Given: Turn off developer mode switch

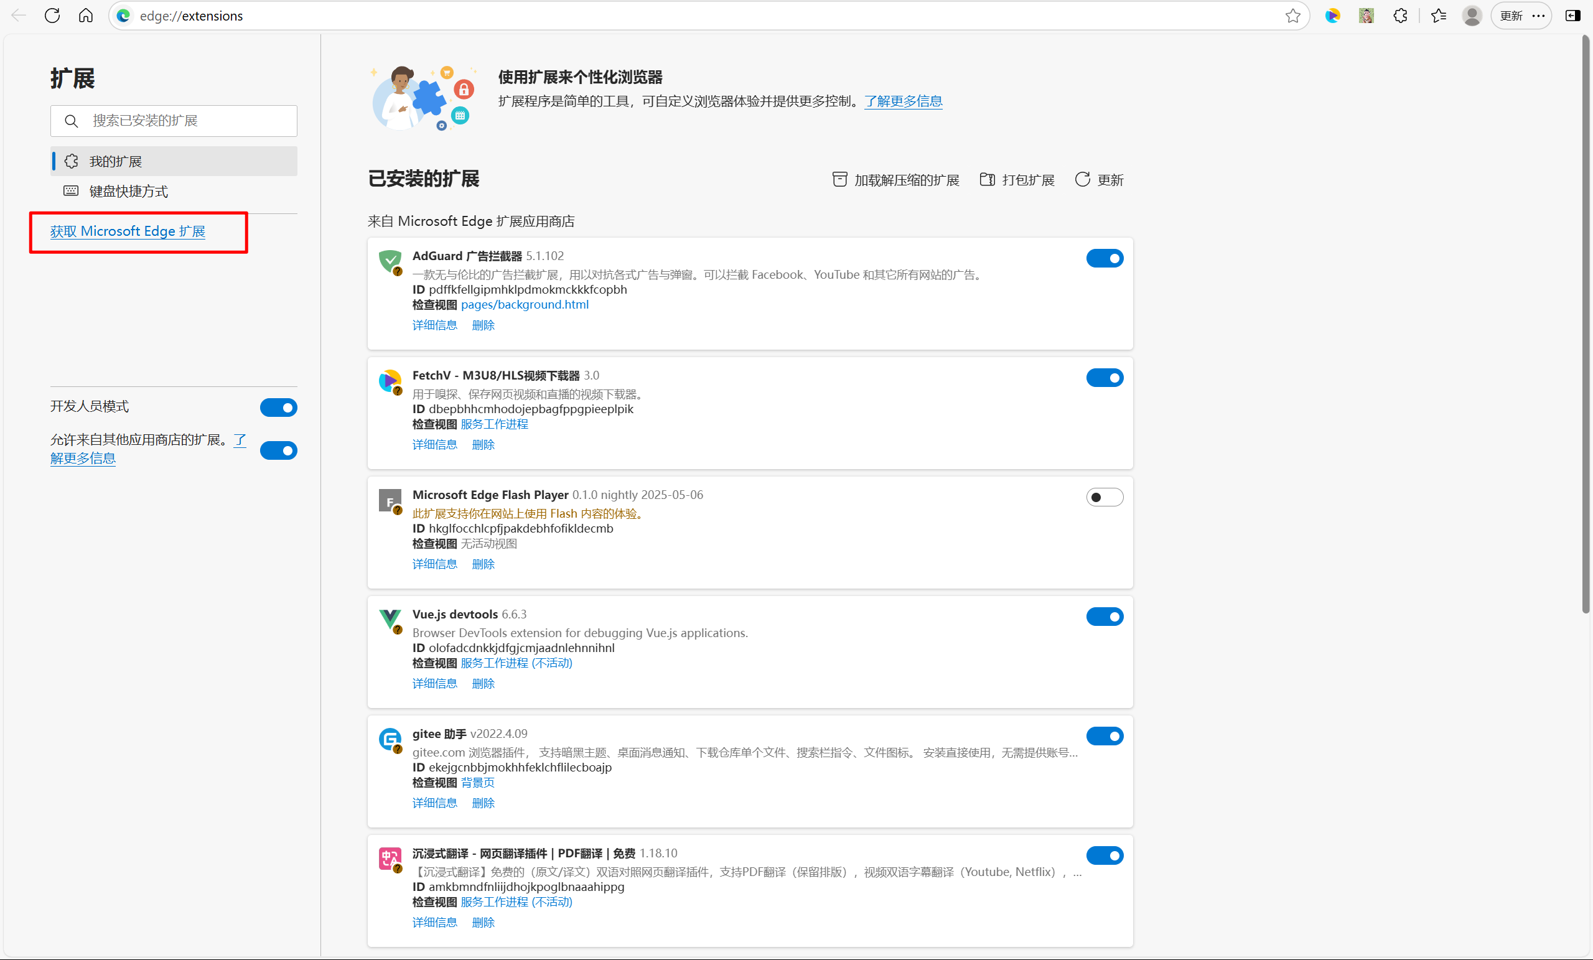Looking at the screenshot, I should pos(279,408).
